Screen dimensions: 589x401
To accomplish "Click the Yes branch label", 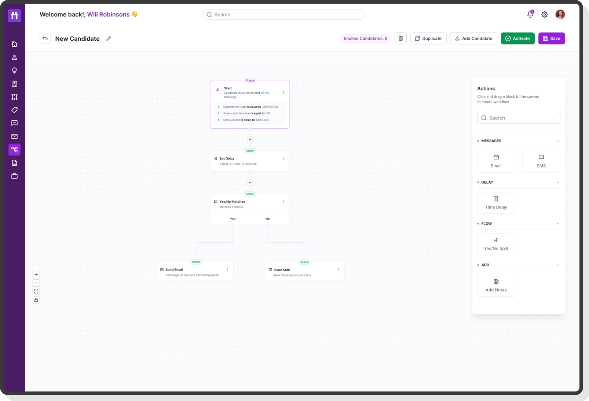I will point(233,219).
